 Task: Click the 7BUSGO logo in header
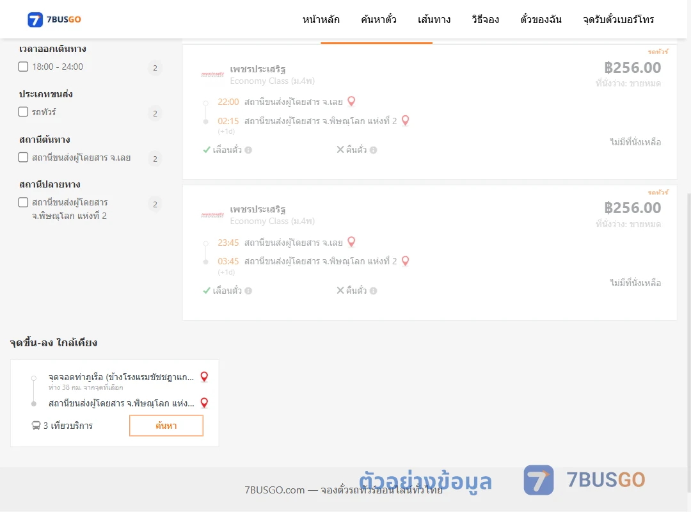(x=54, y=19)
